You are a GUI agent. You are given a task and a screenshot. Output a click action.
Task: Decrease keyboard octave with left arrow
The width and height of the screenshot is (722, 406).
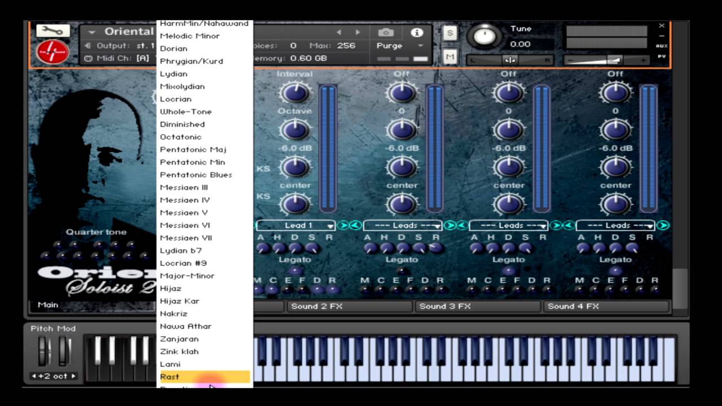click(x=34, y=376)
